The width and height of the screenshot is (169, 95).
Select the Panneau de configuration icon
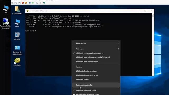pos(17,50)
